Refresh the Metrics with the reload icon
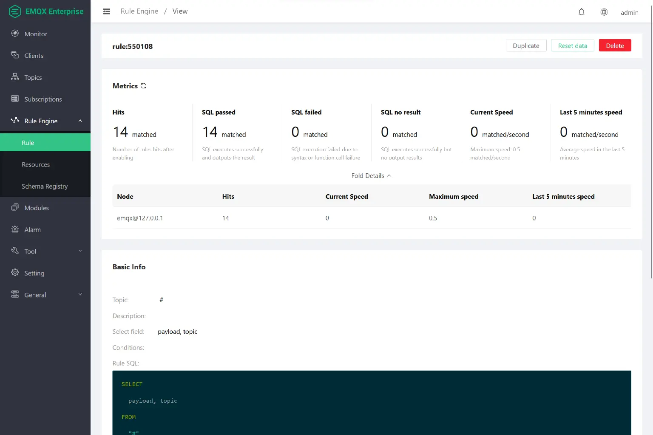The width and height of the screenshot is (653, 435). 143,86
